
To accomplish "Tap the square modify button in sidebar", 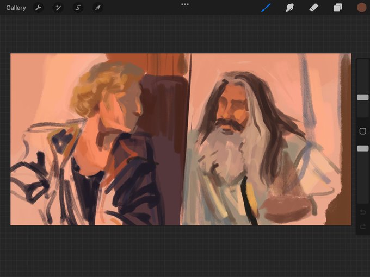I will point(363,131).
